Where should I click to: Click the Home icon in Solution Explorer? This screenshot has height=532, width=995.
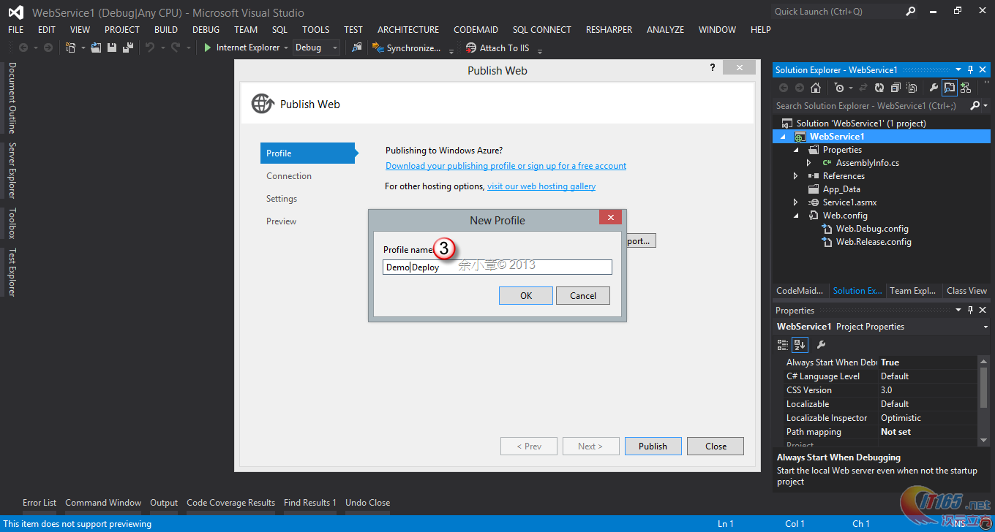click(816, 88)
